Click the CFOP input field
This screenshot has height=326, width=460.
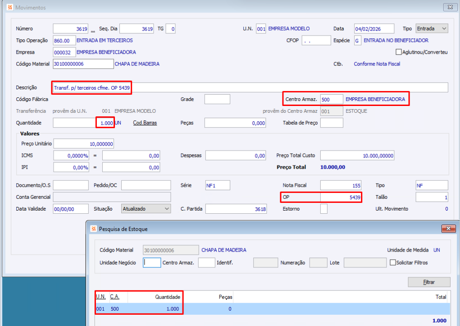316,41
